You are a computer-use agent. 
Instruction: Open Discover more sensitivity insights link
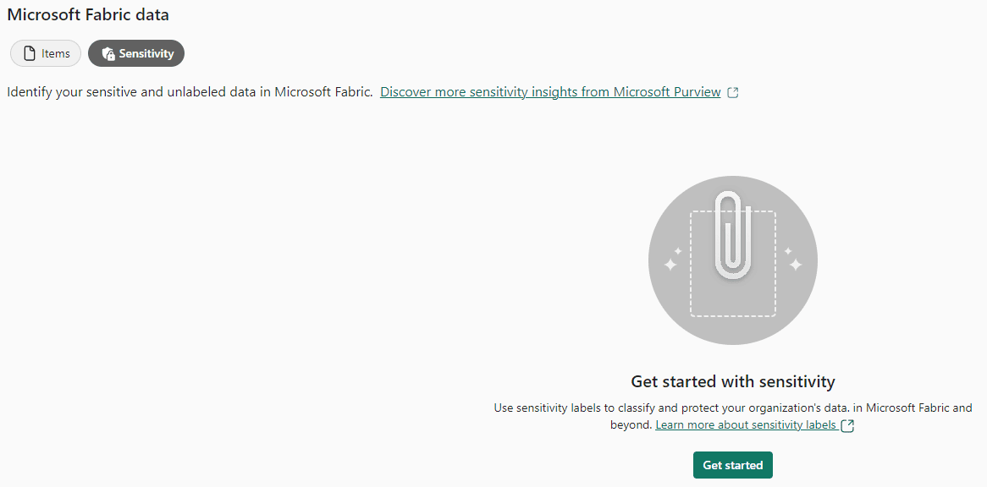click(550, 92)
